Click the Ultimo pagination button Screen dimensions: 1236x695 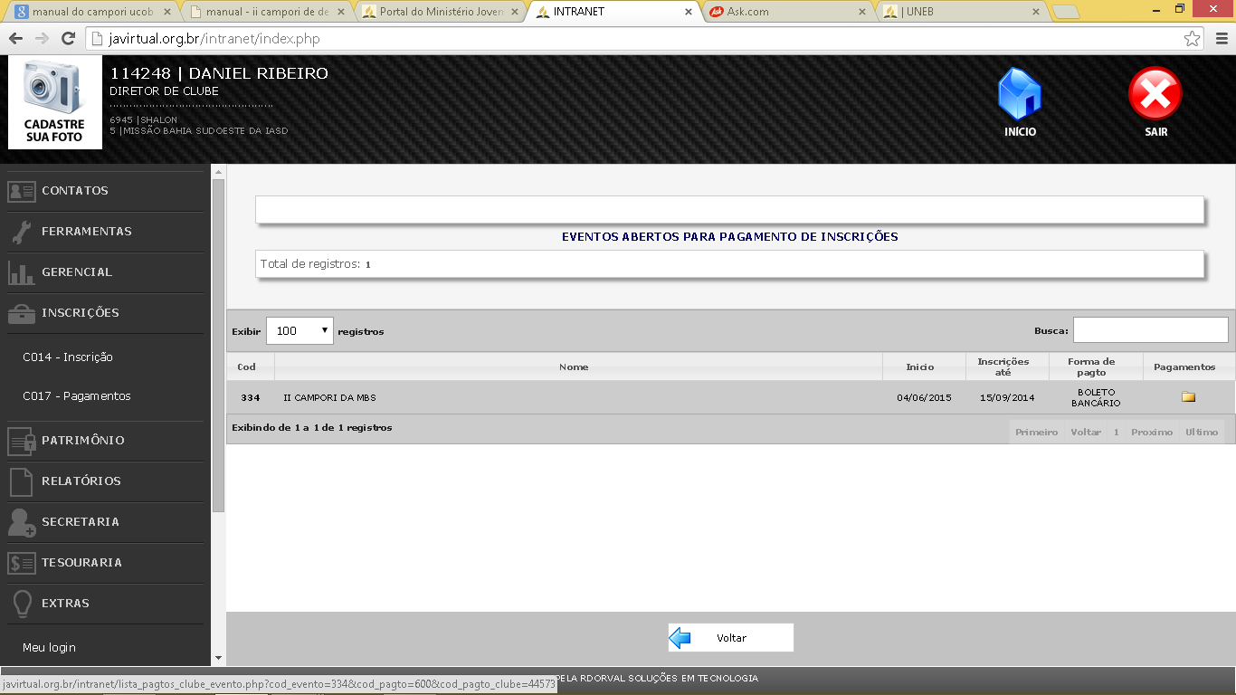pos(1202,432)
